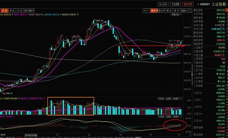The height and width of the screenshot is (138, 228).
Task: Click the 总成交量 row in the quote panel
Action: pos(209,25)
